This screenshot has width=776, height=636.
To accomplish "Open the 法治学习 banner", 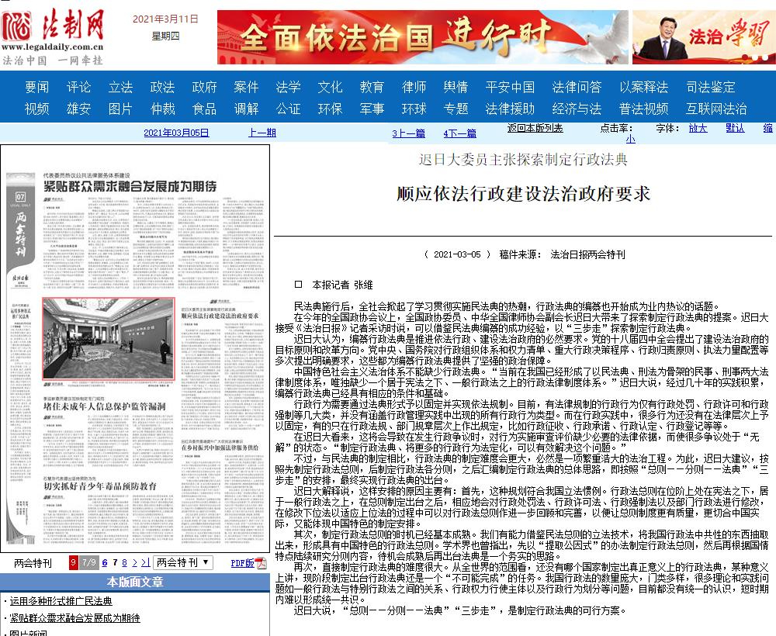I will [x=705, y=37].
